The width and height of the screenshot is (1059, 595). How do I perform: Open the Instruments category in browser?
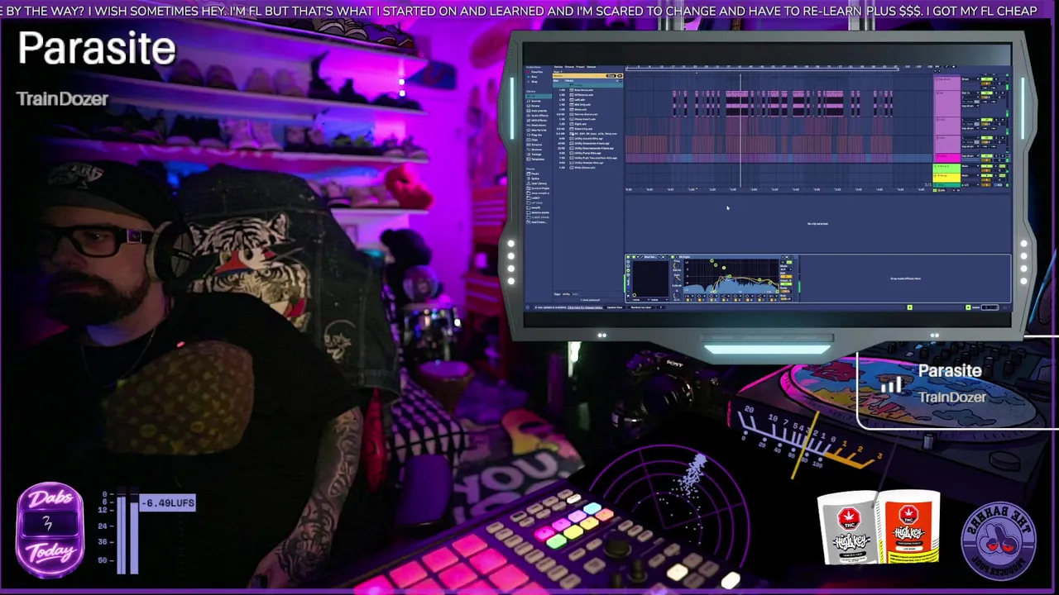point(538,111)
